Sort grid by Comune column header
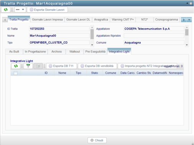 [110, 73]
